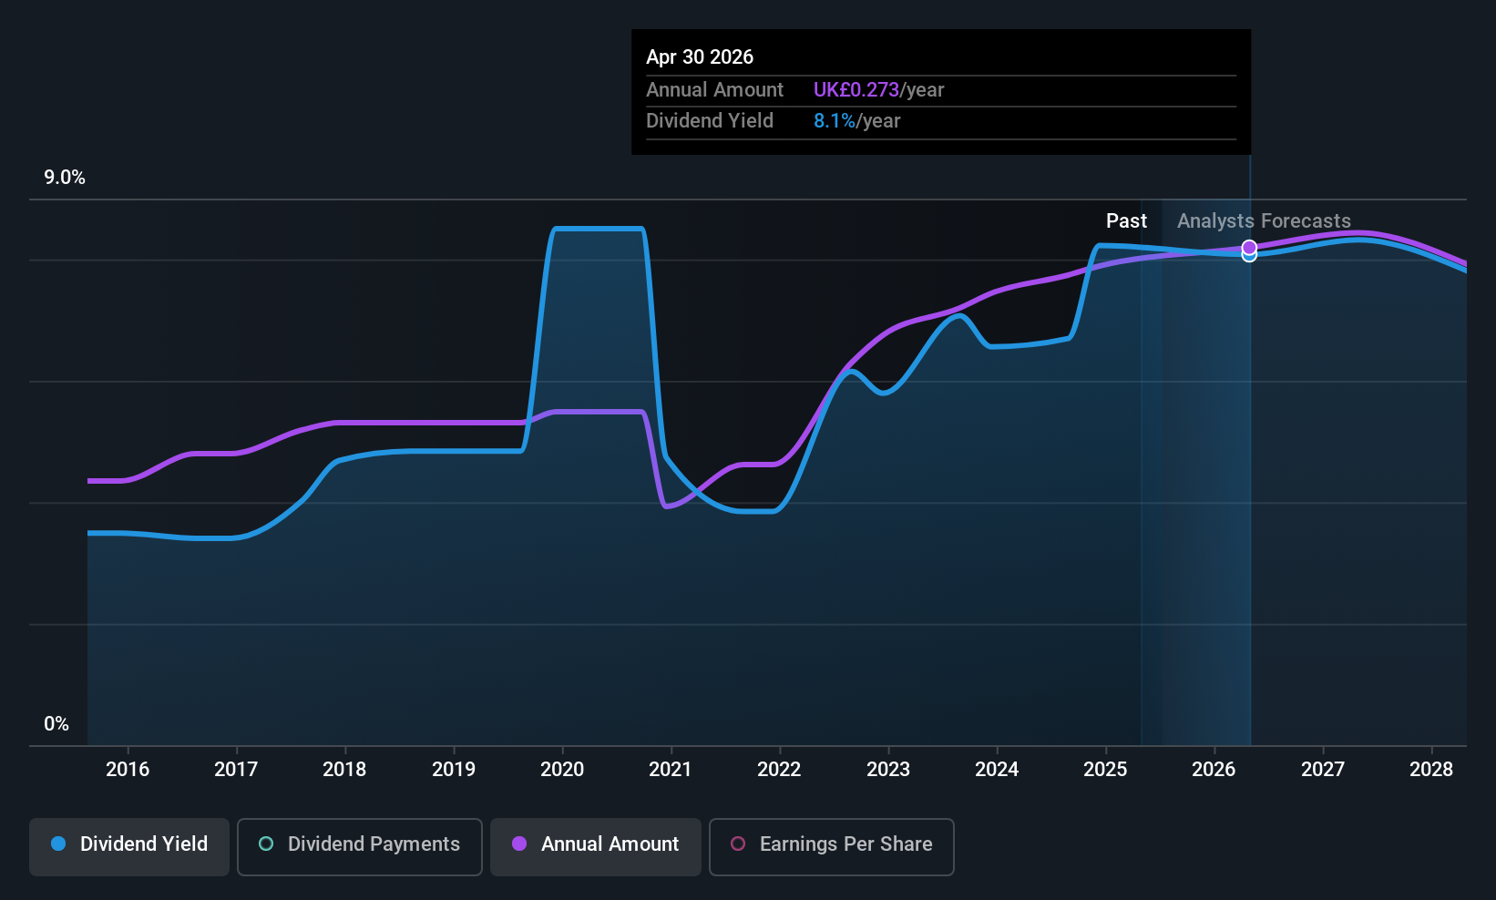The image size is (1496, 900).
Task: Click the UK£0.273/year tooltip value
Action: pos(878,90)
